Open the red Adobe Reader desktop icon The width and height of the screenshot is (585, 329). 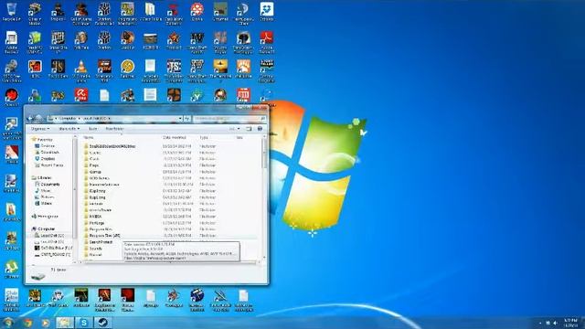pyautogui.click(x=267, y=42)
